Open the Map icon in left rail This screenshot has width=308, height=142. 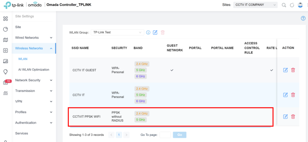[5, 40]
